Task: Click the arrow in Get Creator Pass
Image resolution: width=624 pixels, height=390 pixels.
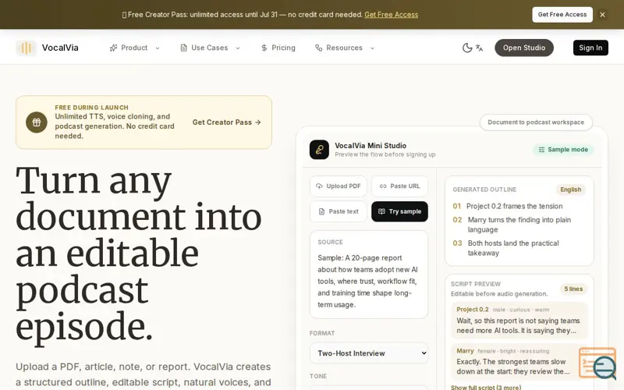Action: click(258, 122)
